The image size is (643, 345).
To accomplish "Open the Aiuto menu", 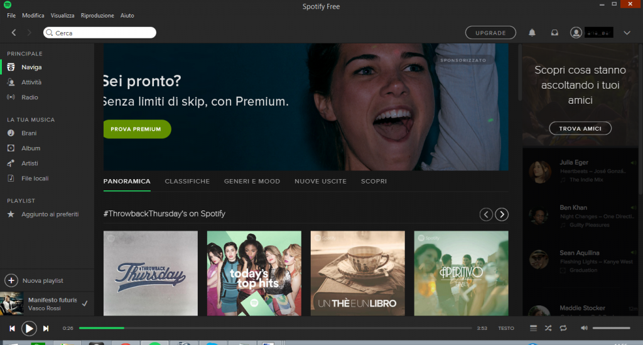I will tap(127, 16).
